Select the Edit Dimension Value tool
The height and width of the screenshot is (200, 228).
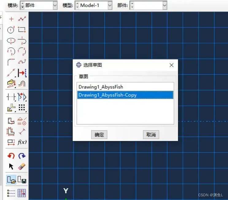pyautogui.click(x=11, y=142)
